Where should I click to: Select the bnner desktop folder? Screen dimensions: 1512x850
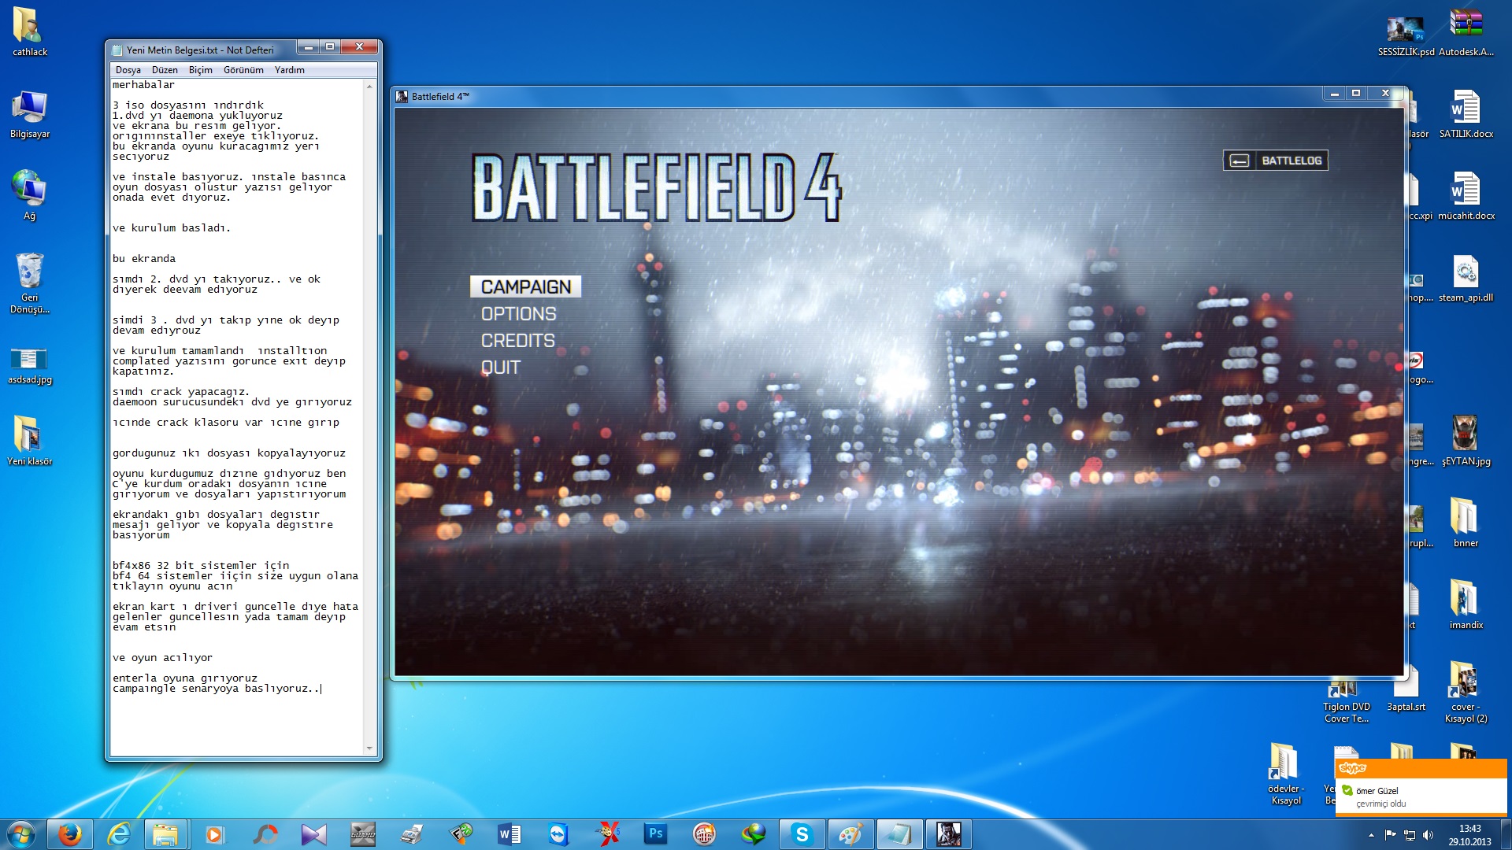tap(1466, 523)
